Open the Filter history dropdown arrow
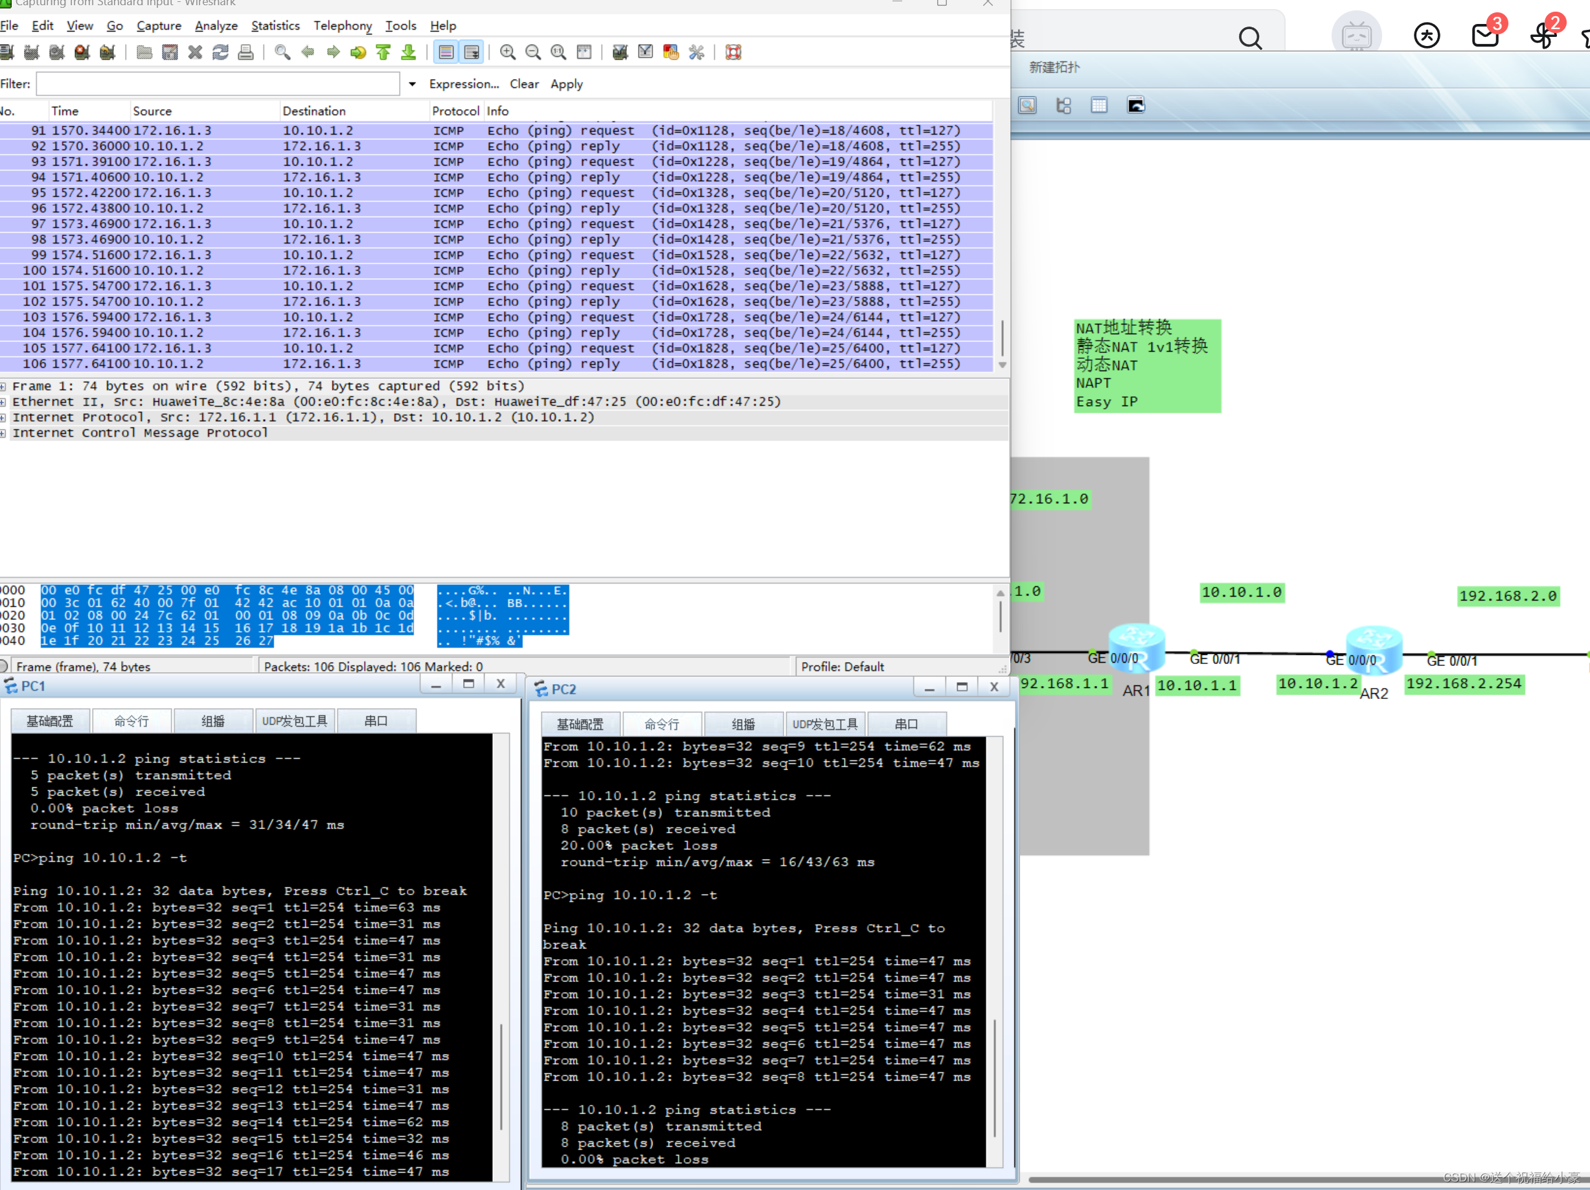 (x=413, y=84)
